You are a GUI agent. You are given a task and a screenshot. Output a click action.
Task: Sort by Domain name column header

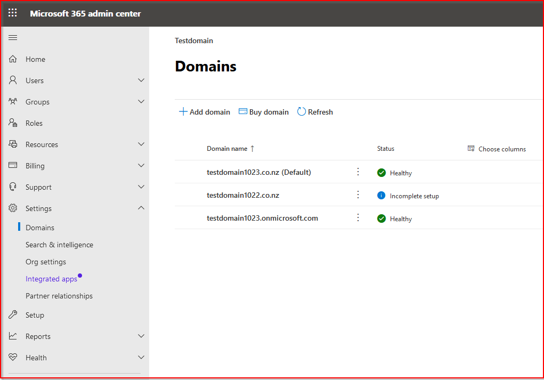click(227, 149)
